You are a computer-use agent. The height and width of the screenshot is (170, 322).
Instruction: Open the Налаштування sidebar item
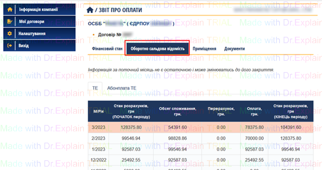click(x=32, y=34)
